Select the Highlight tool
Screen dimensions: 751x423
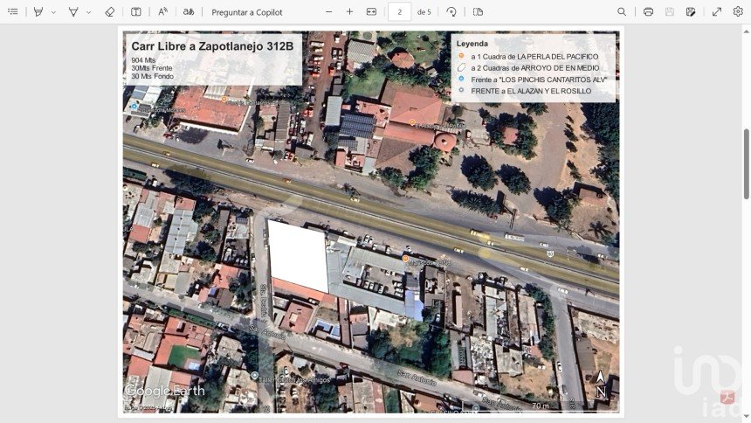[73, 12]
